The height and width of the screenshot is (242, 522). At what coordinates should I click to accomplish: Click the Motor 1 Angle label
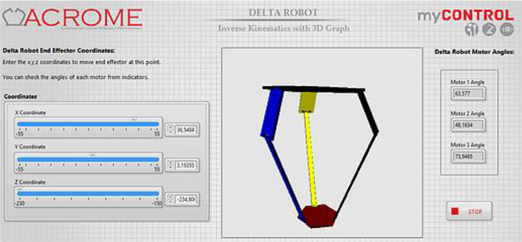coord(467,82)
